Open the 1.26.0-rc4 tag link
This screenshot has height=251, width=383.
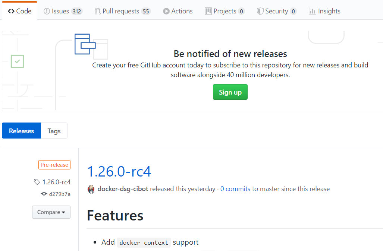coord(56,182)
